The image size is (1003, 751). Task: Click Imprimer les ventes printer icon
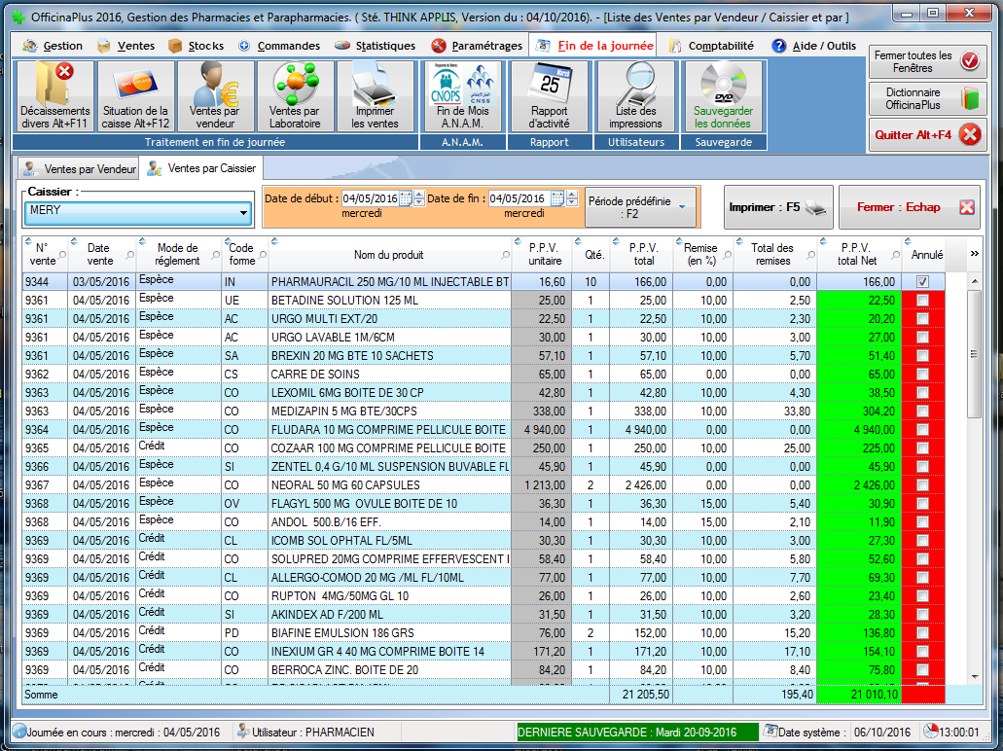(375, 96)
